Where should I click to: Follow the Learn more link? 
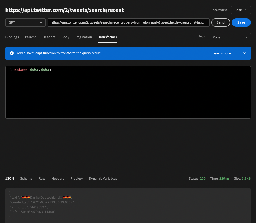222,53
